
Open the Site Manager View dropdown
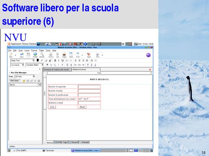pyautogui.click(x=25, y=76)
